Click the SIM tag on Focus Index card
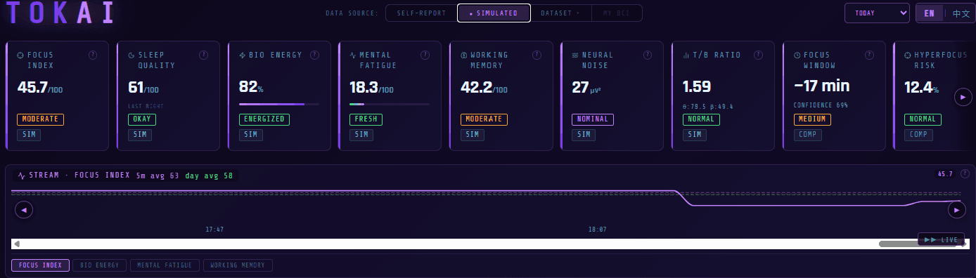 coord(29,134)
